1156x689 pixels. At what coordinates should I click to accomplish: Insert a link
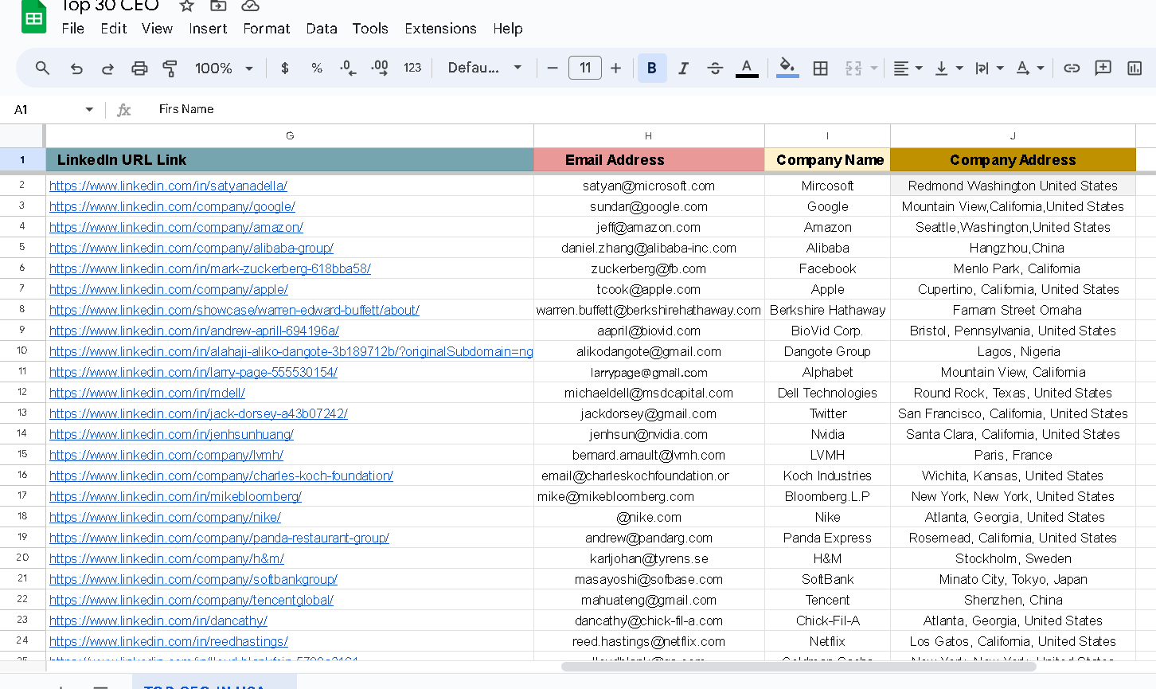[1072, 69]
